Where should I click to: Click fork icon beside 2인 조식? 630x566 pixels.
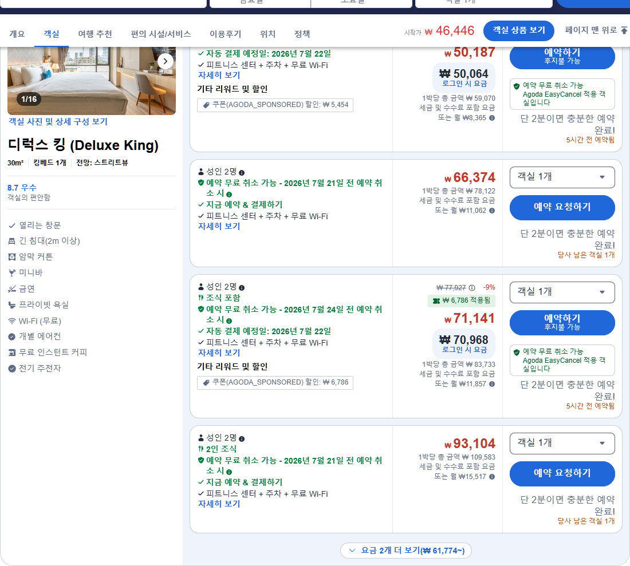201,449
